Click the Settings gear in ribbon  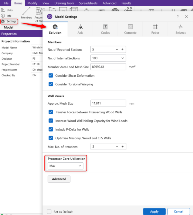pos(9,21)
